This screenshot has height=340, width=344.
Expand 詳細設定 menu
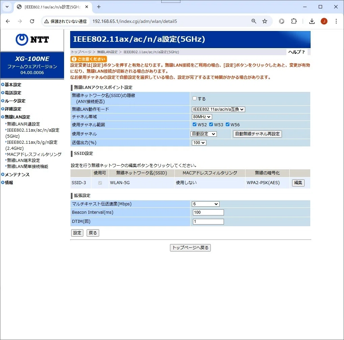click(13, 109)
